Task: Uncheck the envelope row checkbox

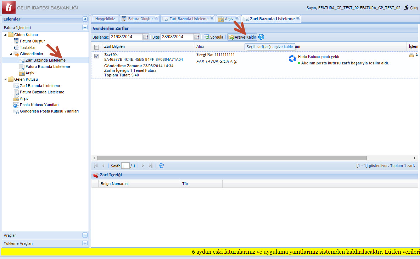Action: [x=97, y=56]
